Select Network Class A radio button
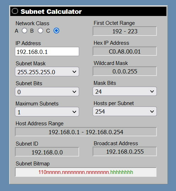176x191 pixels. pos(24,31)
